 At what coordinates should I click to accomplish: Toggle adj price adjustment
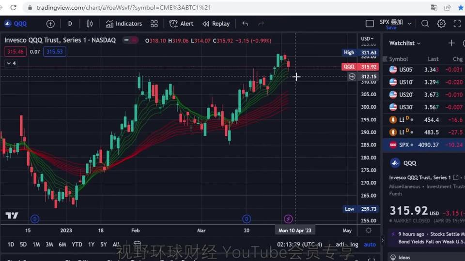coord(340,245)
